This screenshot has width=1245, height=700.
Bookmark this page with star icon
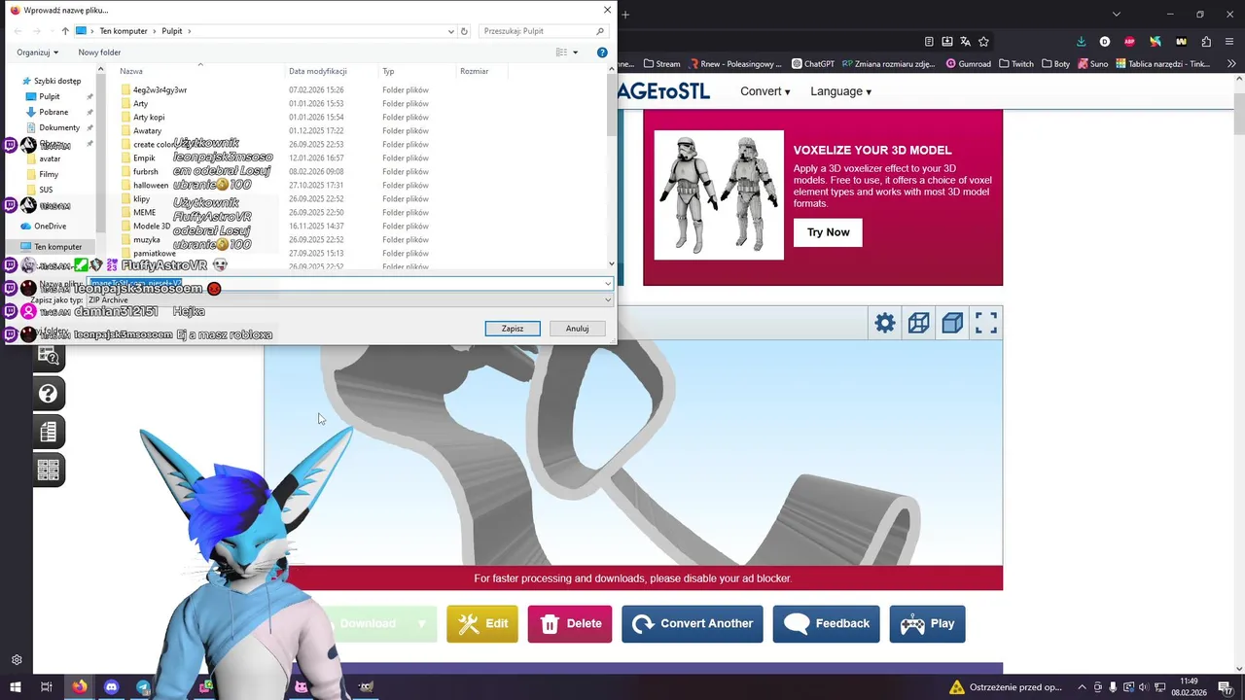click(x=983, y=42)
